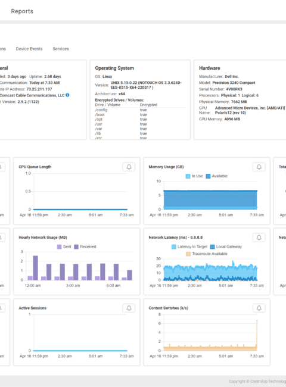286x387 pixels.
Task: Click the Active Sessions chart title
Action: tap(32, 308)
